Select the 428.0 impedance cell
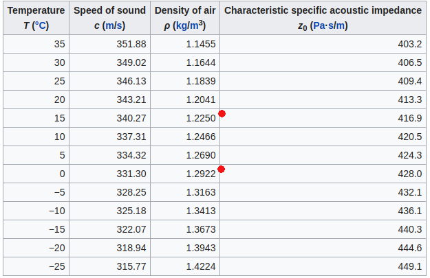 tap(410, 174)
